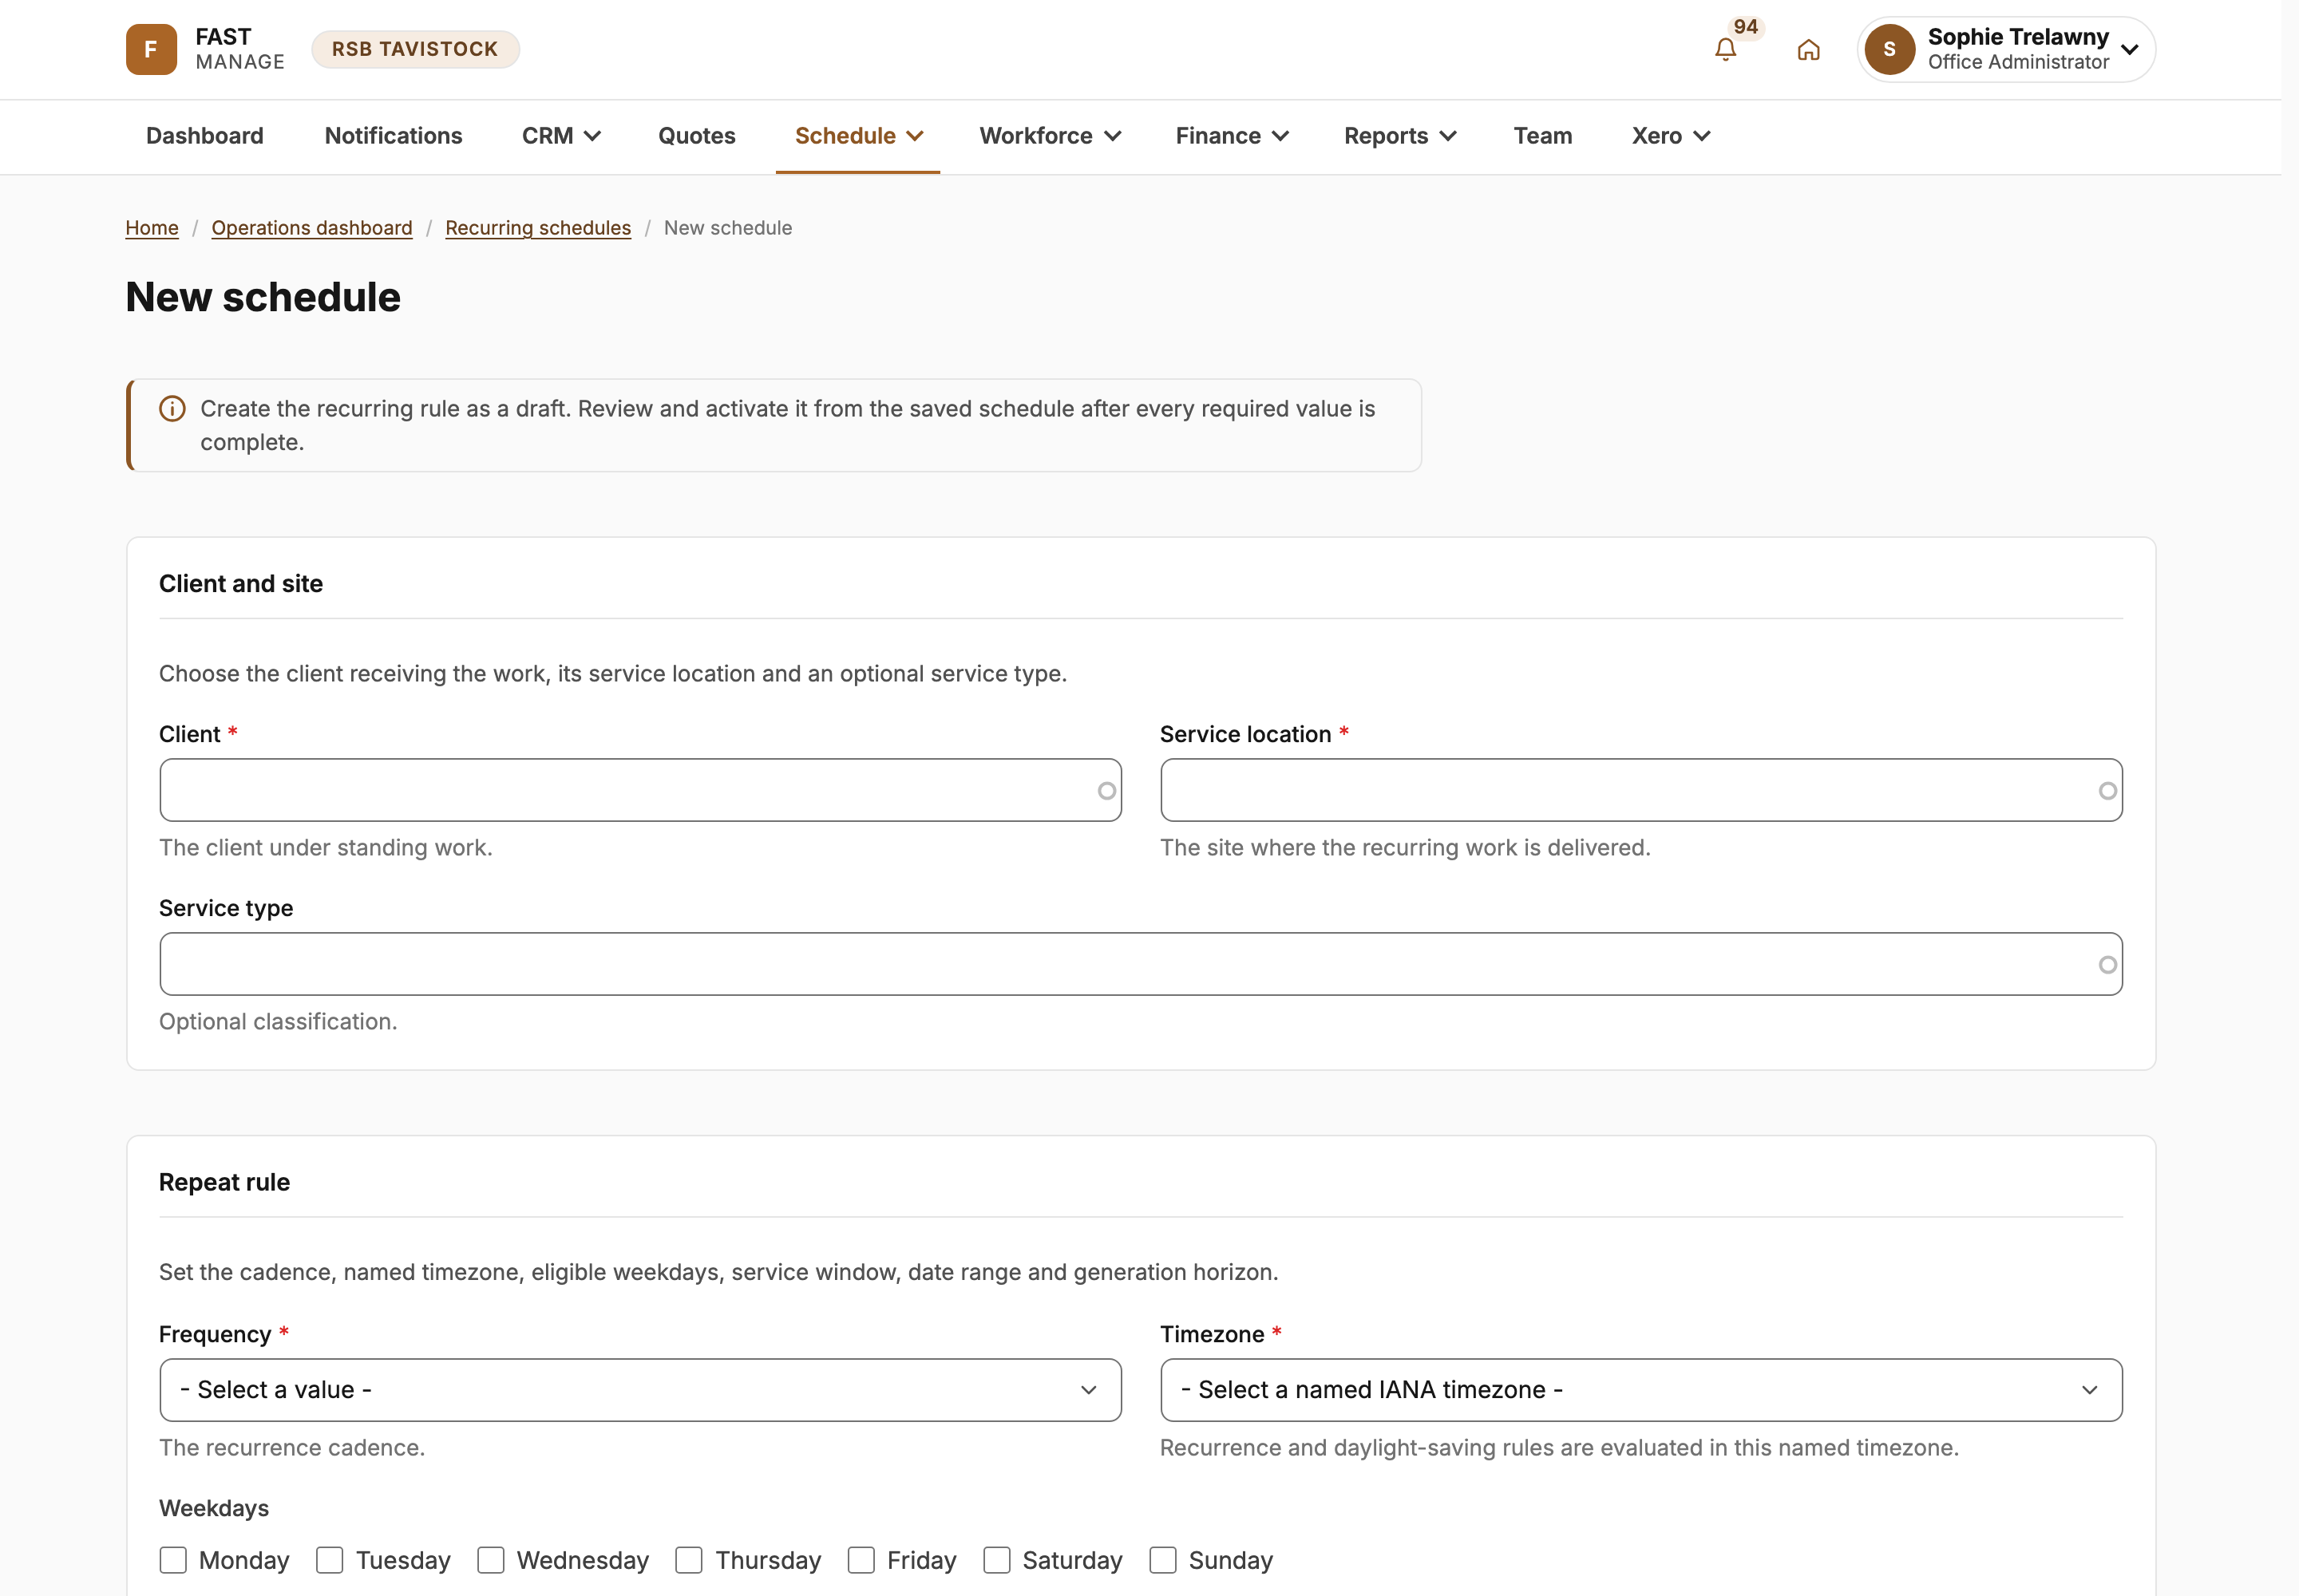Focus the Service location input field
Viewport: 2299px width, 1596px height.
tap(1640, 790)
